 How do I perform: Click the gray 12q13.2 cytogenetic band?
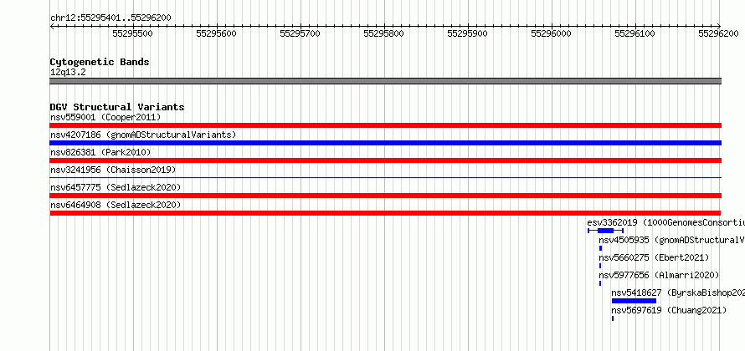tap(386, 81)
